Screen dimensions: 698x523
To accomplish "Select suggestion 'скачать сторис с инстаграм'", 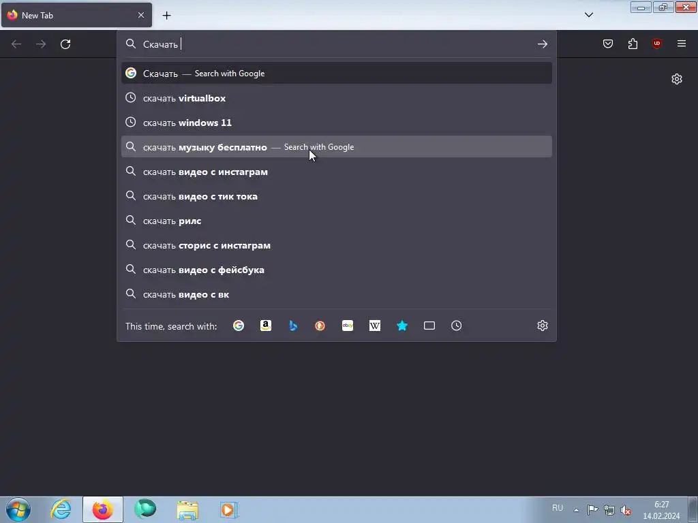I will tap(337, 245).
